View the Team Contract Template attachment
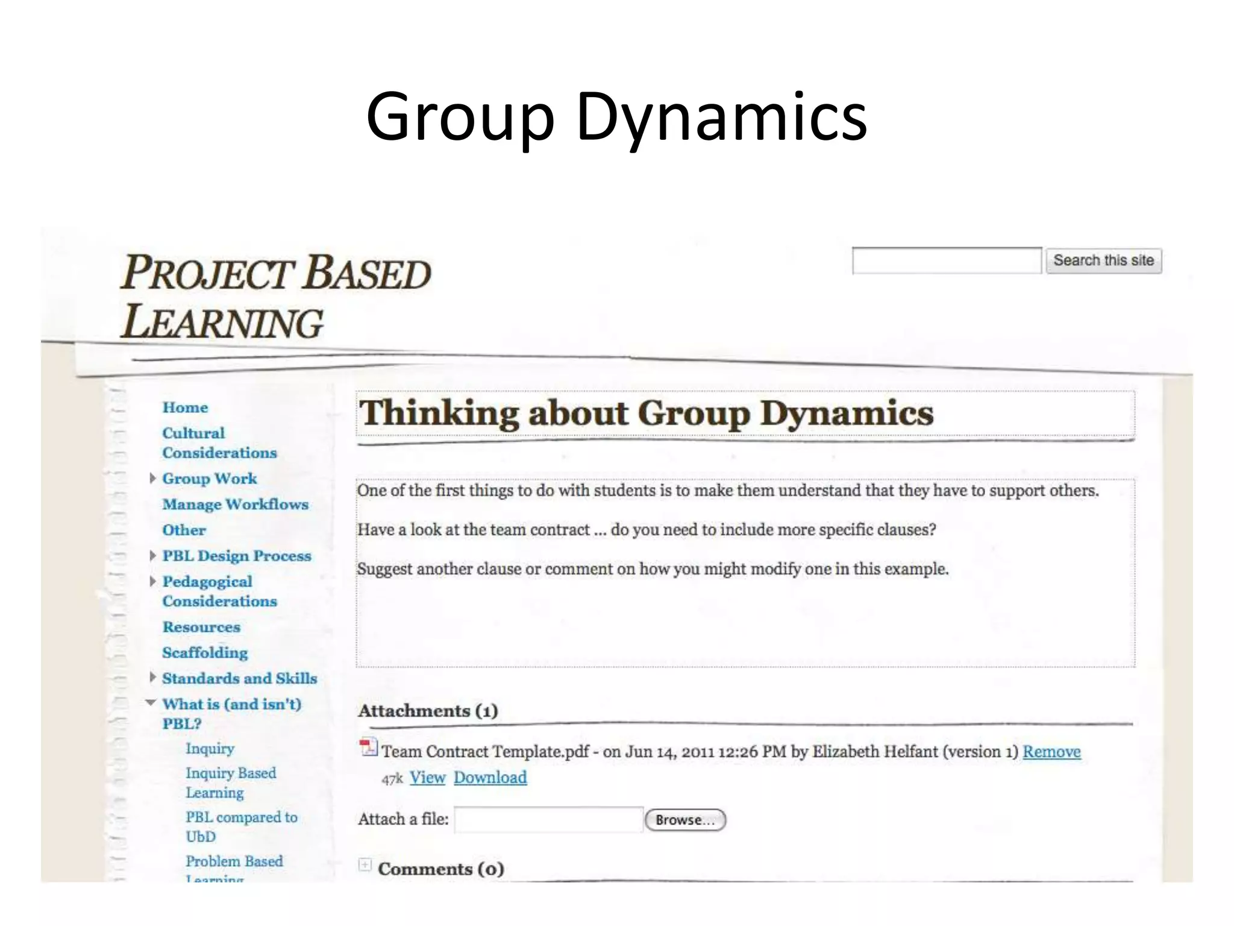This screenshot has width=1234, height=926. pyautogui.click(x=427, y=778)
